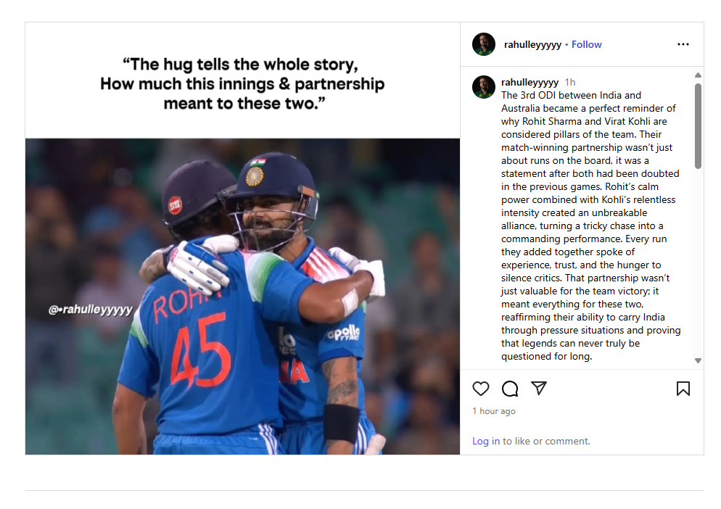Click the Log in link
The height and width of the screenshot is (509, 721).
(486, 441)
